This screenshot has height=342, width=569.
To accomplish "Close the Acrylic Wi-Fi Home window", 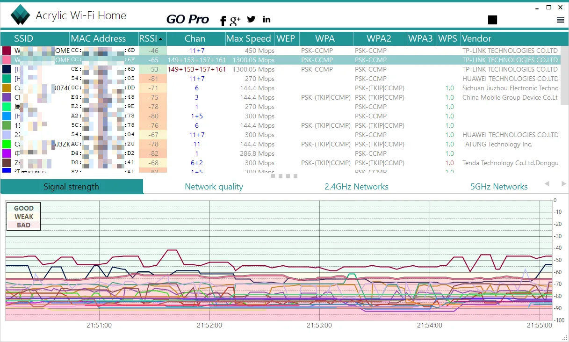I will (x=561, y=7).
